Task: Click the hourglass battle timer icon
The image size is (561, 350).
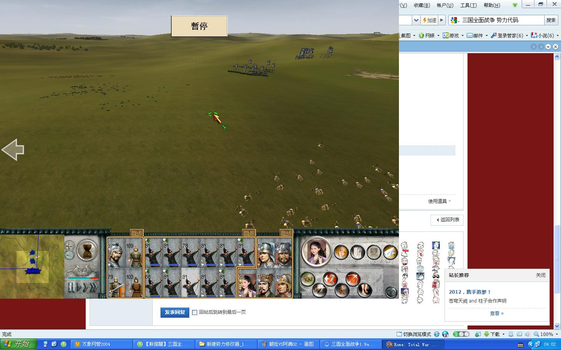Action: pyautogui.click(x=86, y=249)
